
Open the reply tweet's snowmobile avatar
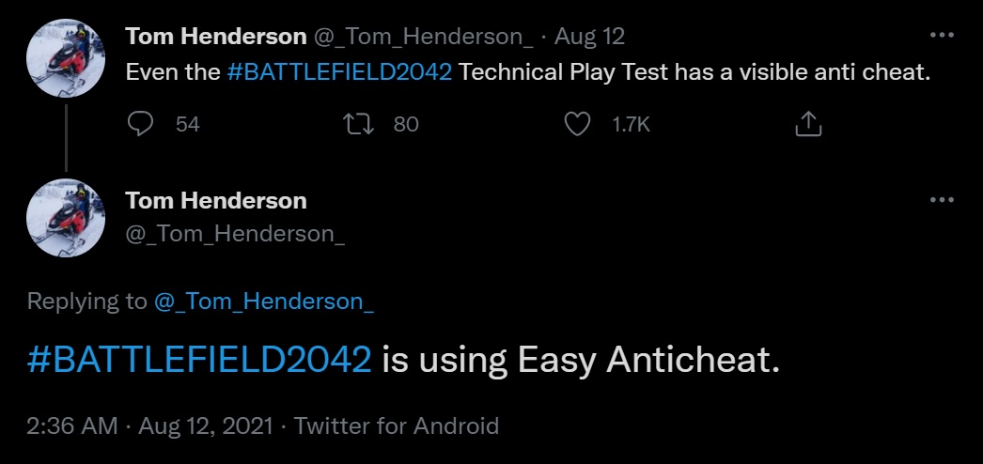66,218
